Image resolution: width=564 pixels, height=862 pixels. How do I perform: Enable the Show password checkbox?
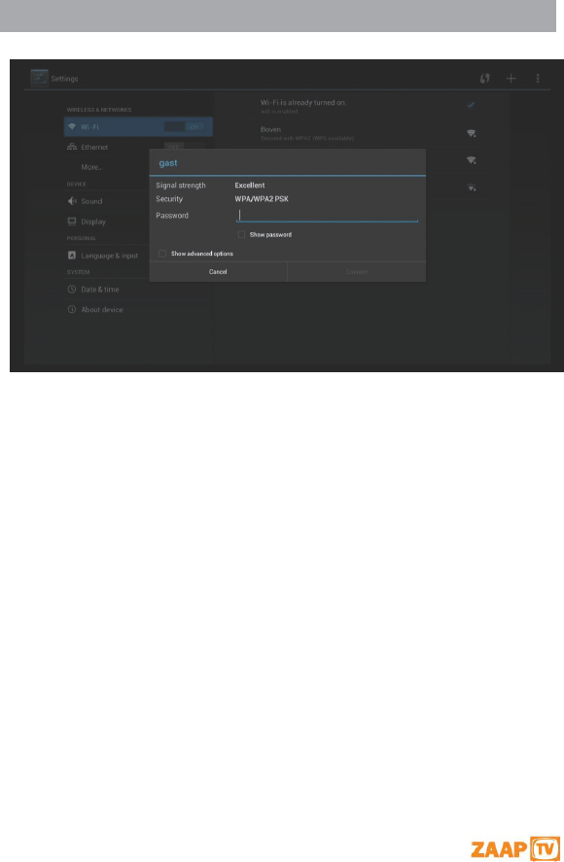coord(241,234)
